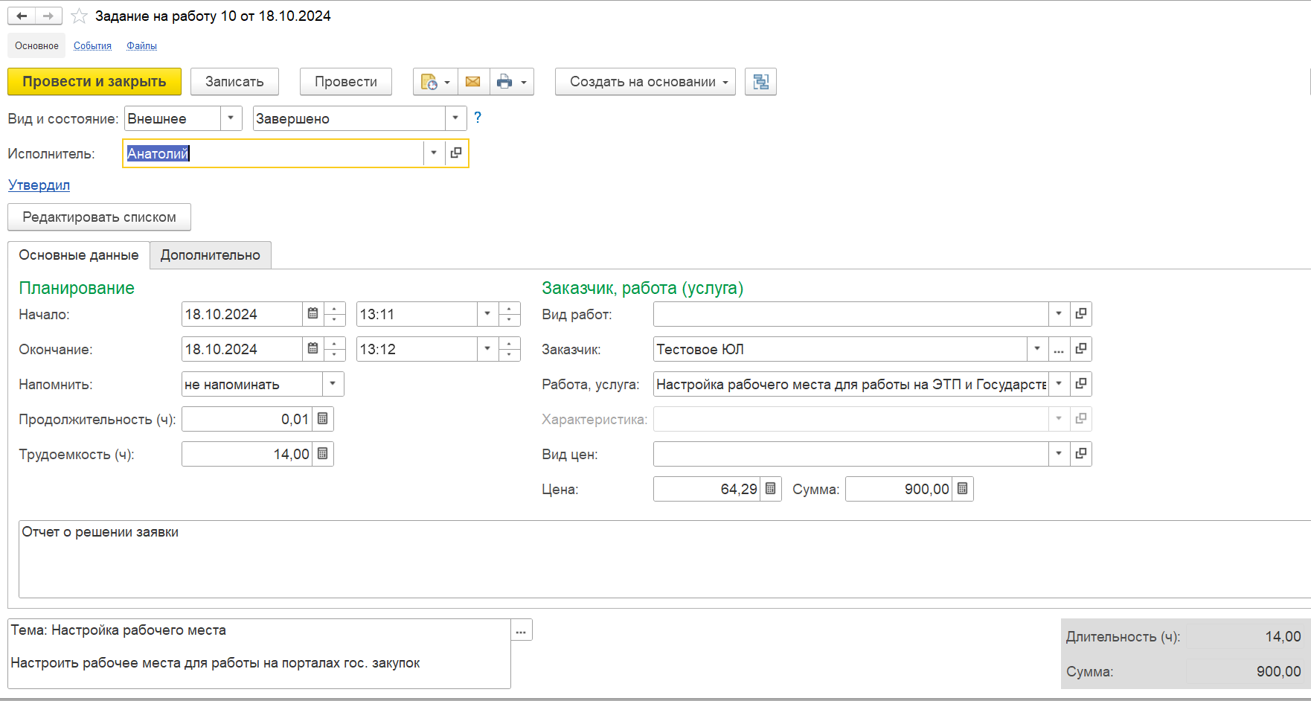Expand the Вид работ dropdown arrow
This screenshot has height=701, width=1311.
[1059, 314]
